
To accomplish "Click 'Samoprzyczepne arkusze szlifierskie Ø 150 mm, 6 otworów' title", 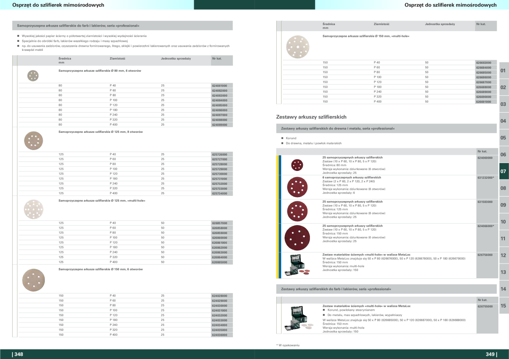I will 101,269.
